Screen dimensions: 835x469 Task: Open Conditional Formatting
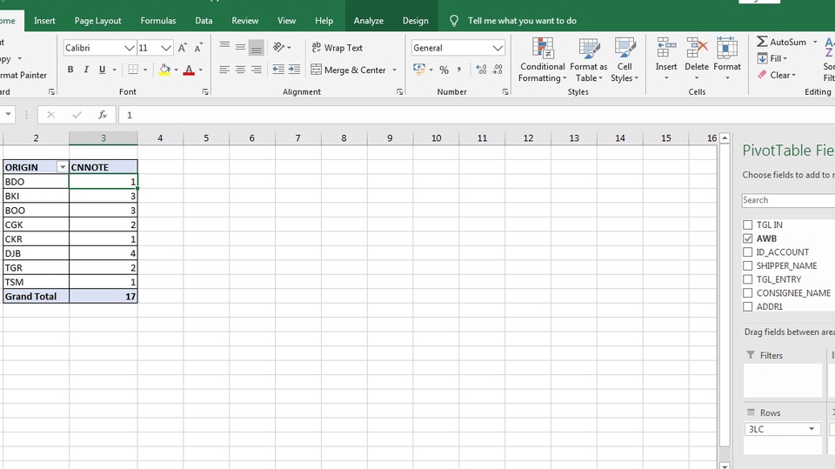tap(543, 60)
